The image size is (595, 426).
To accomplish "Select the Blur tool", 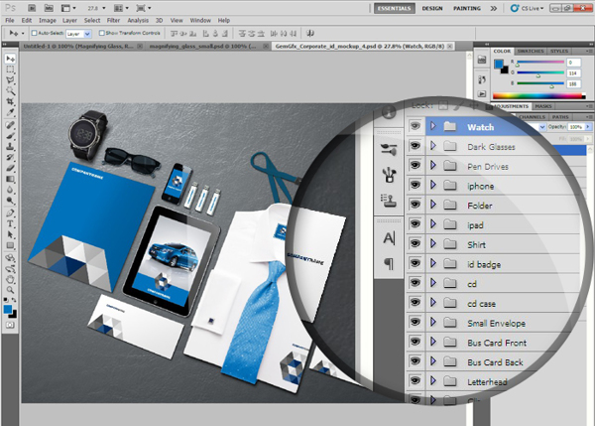I will coord(10,190).
